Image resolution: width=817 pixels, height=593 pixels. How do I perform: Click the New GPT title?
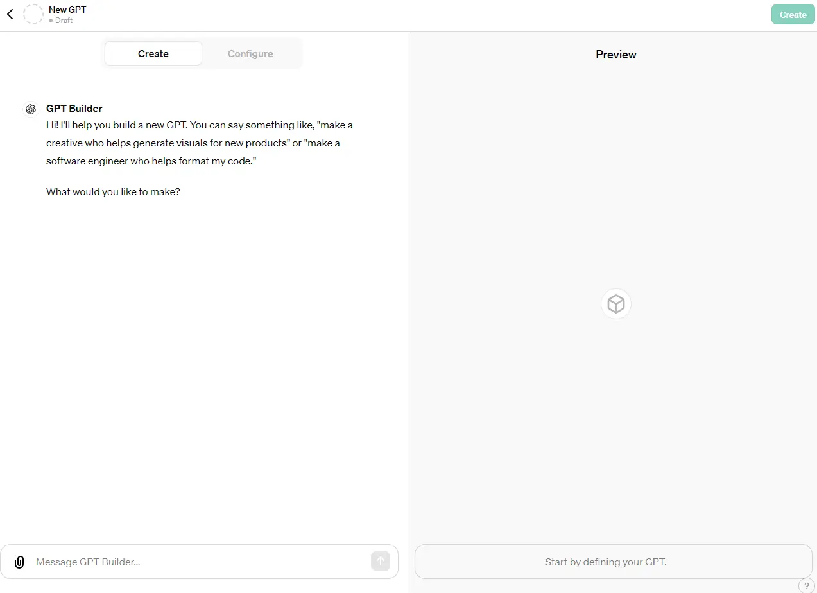pos(67,10)
